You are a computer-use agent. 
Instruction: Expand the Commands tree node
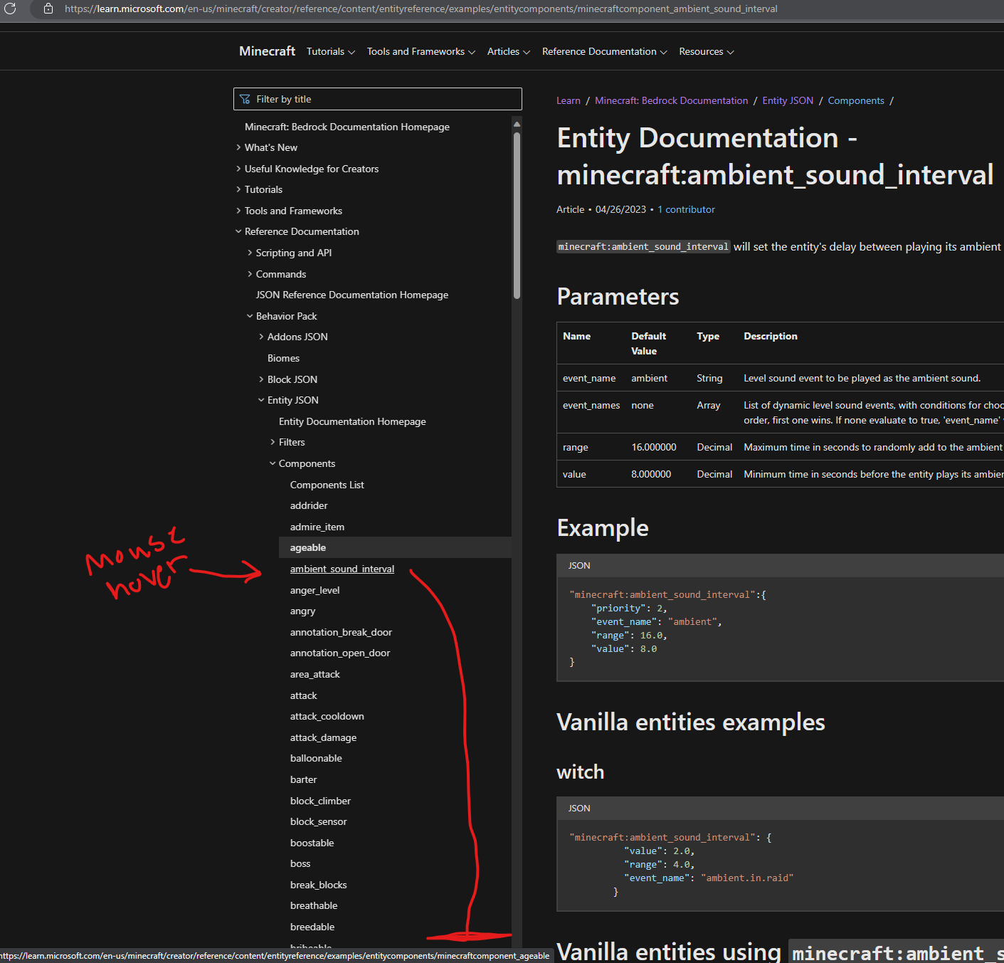tap(250, 274)
